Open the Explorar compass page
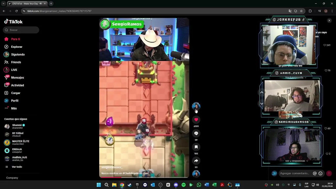 tap(13, 47)
